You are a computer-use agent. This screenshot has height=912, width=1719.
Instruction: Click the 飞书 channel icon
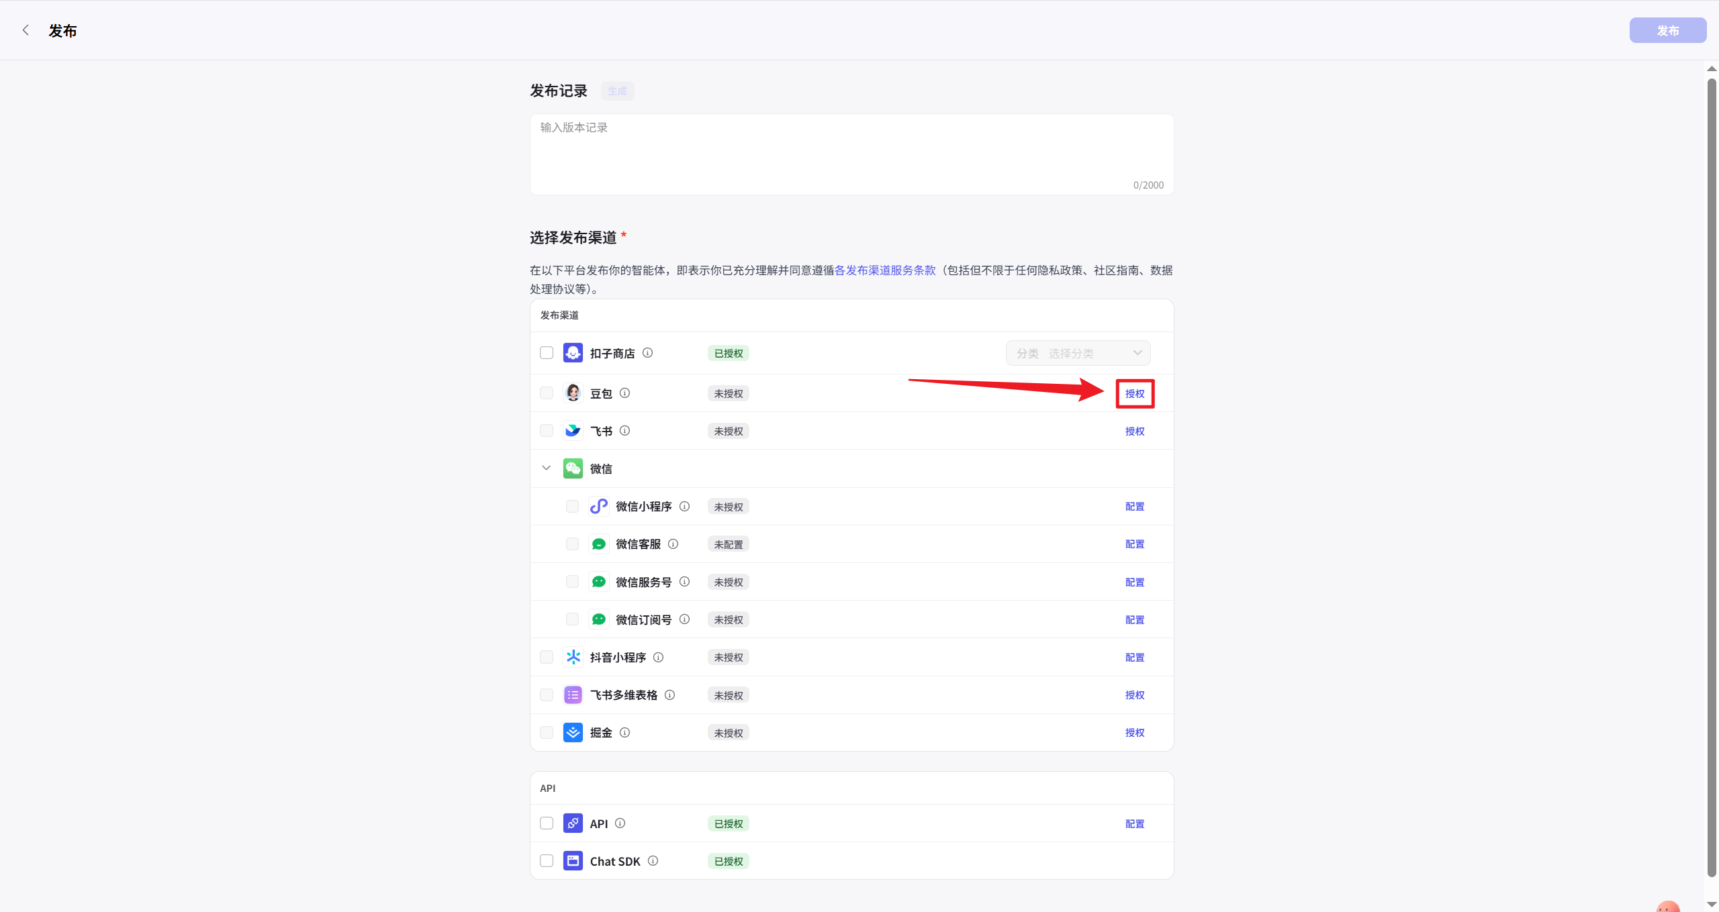(573, 431)
